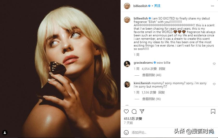Like kimi.llamish's comment with heart icon
218x138 pixels.
click(x=214, y=84)
